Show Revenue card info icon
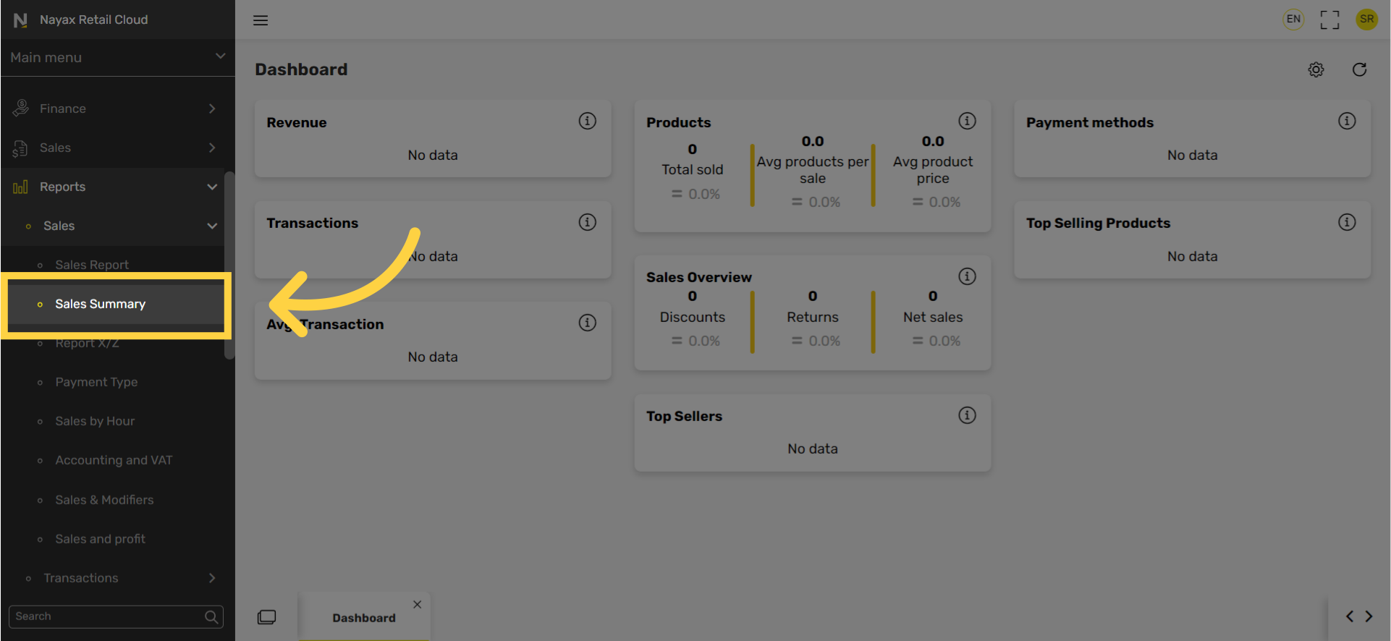 [x=587, y=121]
